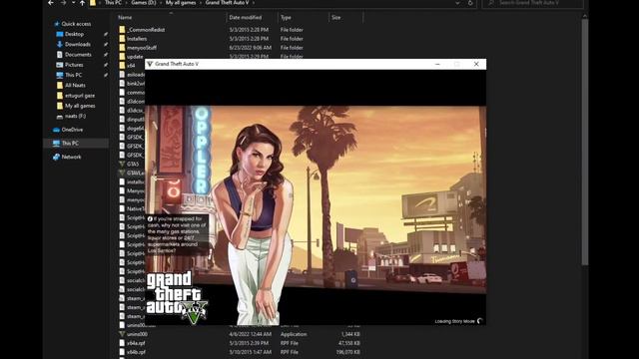Select 'My all games' breadcrumb segment
Image resolution: width=639 pixels, height=359 pixels.
pyautogui.click(x=181, y=2)
